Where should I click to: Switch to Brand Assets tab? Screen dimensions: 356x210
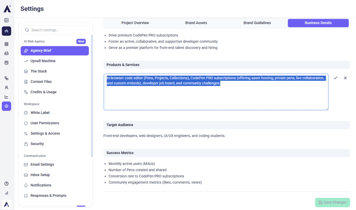(x=196, y=23)
